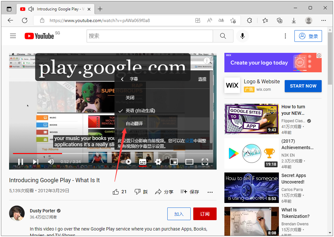Pause the video
The height and width of the screenshot is (237, 334).
pyautogui.click(x=20, y=162)
